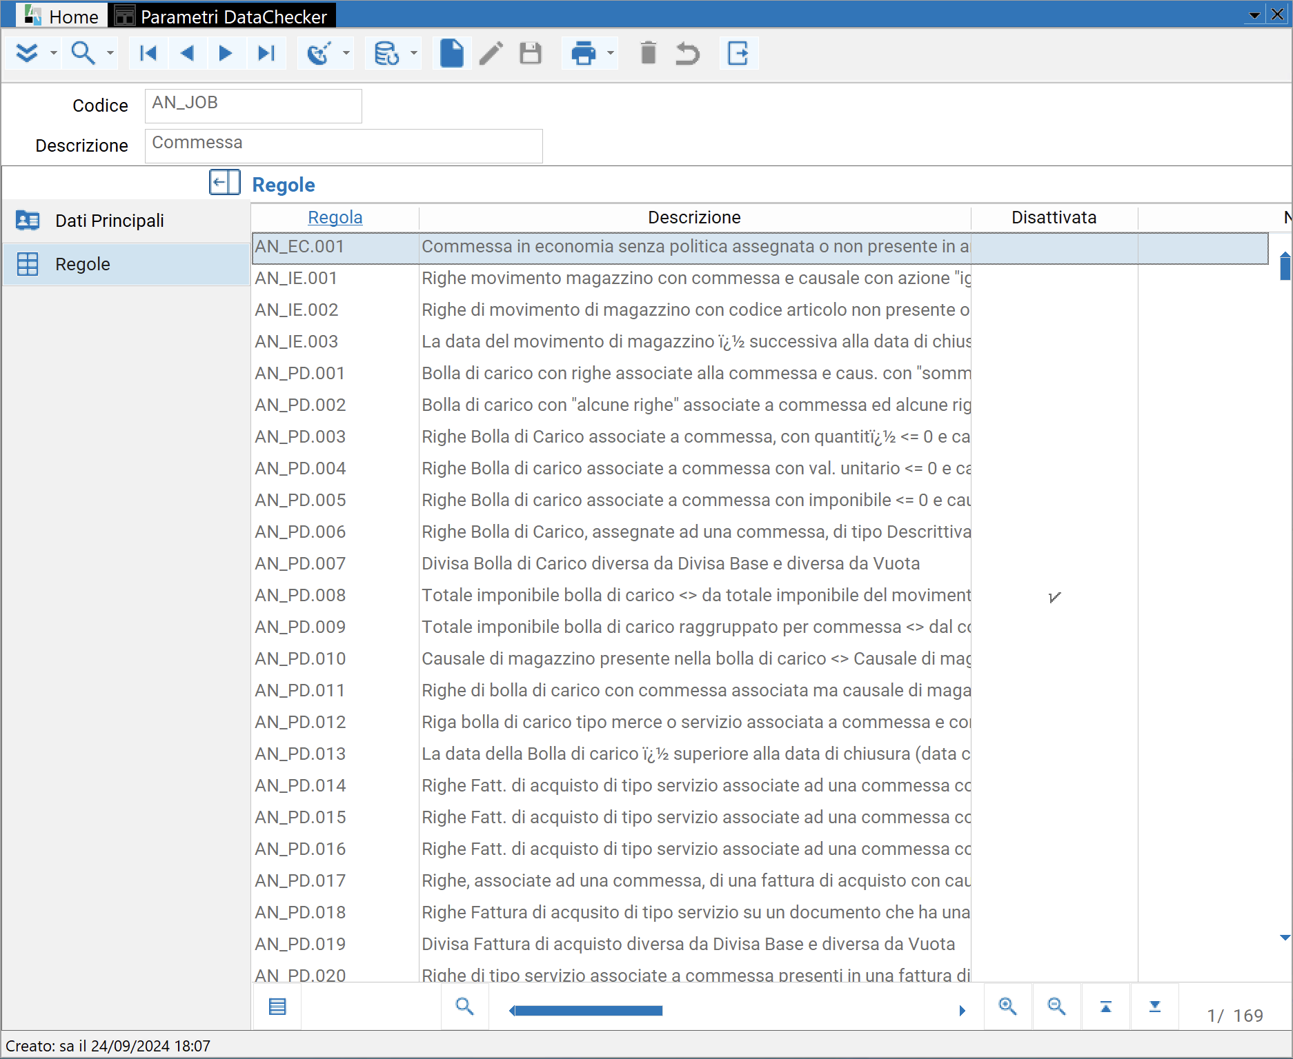Image resolution: width=1293 pixels, height=1059 pixels.
Task: Jump to top of grid rows
Action: click(x=1106, y=1007)
